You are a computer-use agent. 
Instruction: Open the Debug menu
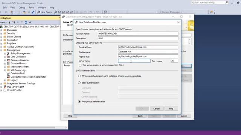[22, 7]
